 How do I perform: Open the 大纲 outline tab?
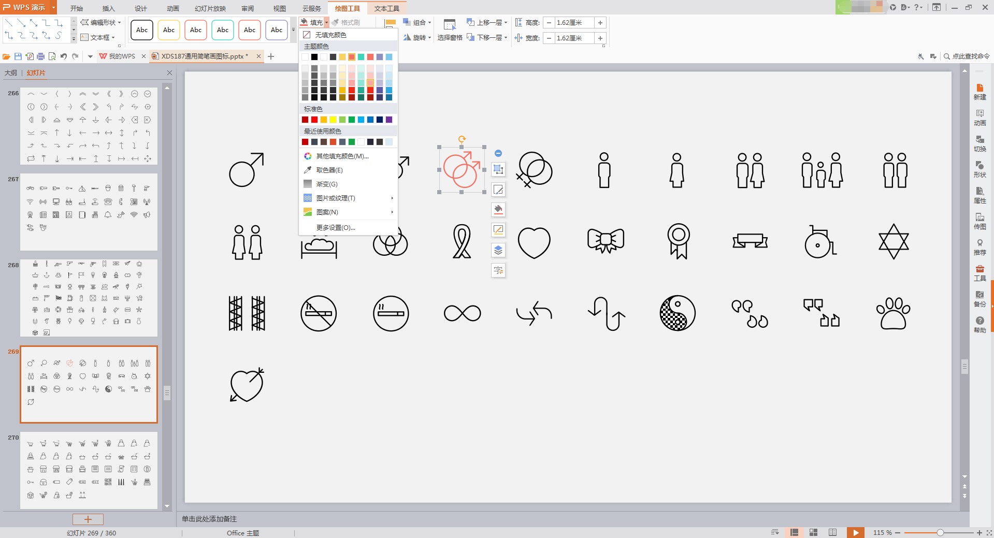11,73
